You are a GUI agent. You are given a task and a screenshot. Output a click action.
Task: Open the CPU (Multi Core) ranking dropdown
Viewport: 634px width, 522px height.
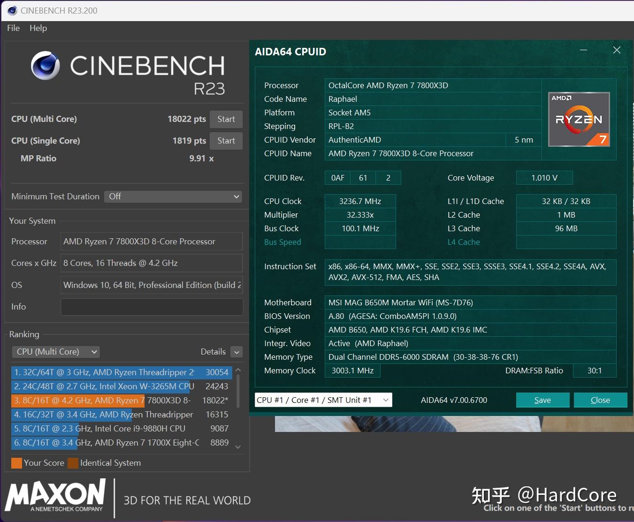click(56, 352)
